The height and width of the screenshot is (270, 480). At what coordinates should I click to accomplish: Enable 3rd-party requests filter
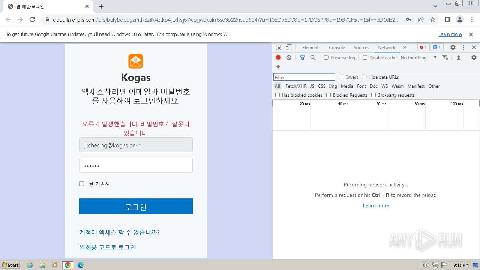coord(373,95)
